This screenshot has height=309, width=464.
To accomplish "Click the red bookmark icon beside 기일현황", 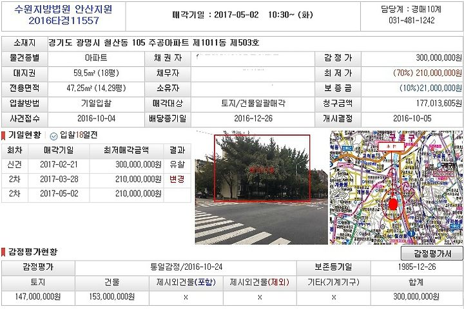I will tap(3, 136).
